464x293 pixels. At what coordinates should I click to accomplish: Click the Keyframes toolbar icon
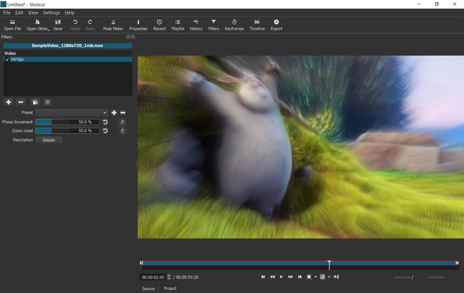(234, 25)
